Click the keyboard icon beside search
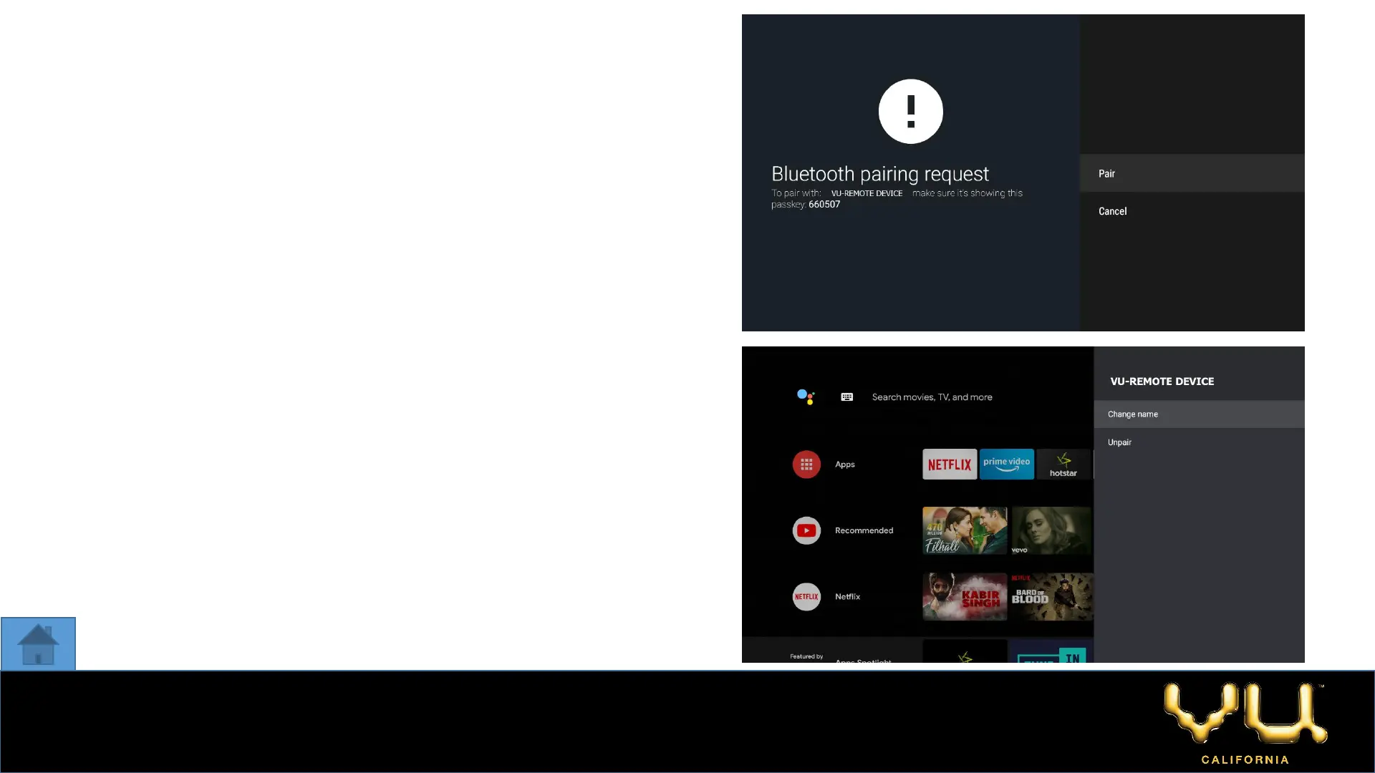Viewport: 1375px width, 773px height. tap(846, 397)
